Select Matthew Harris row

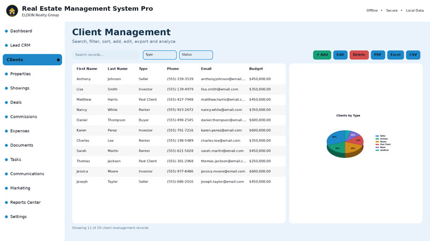(179, 100)
